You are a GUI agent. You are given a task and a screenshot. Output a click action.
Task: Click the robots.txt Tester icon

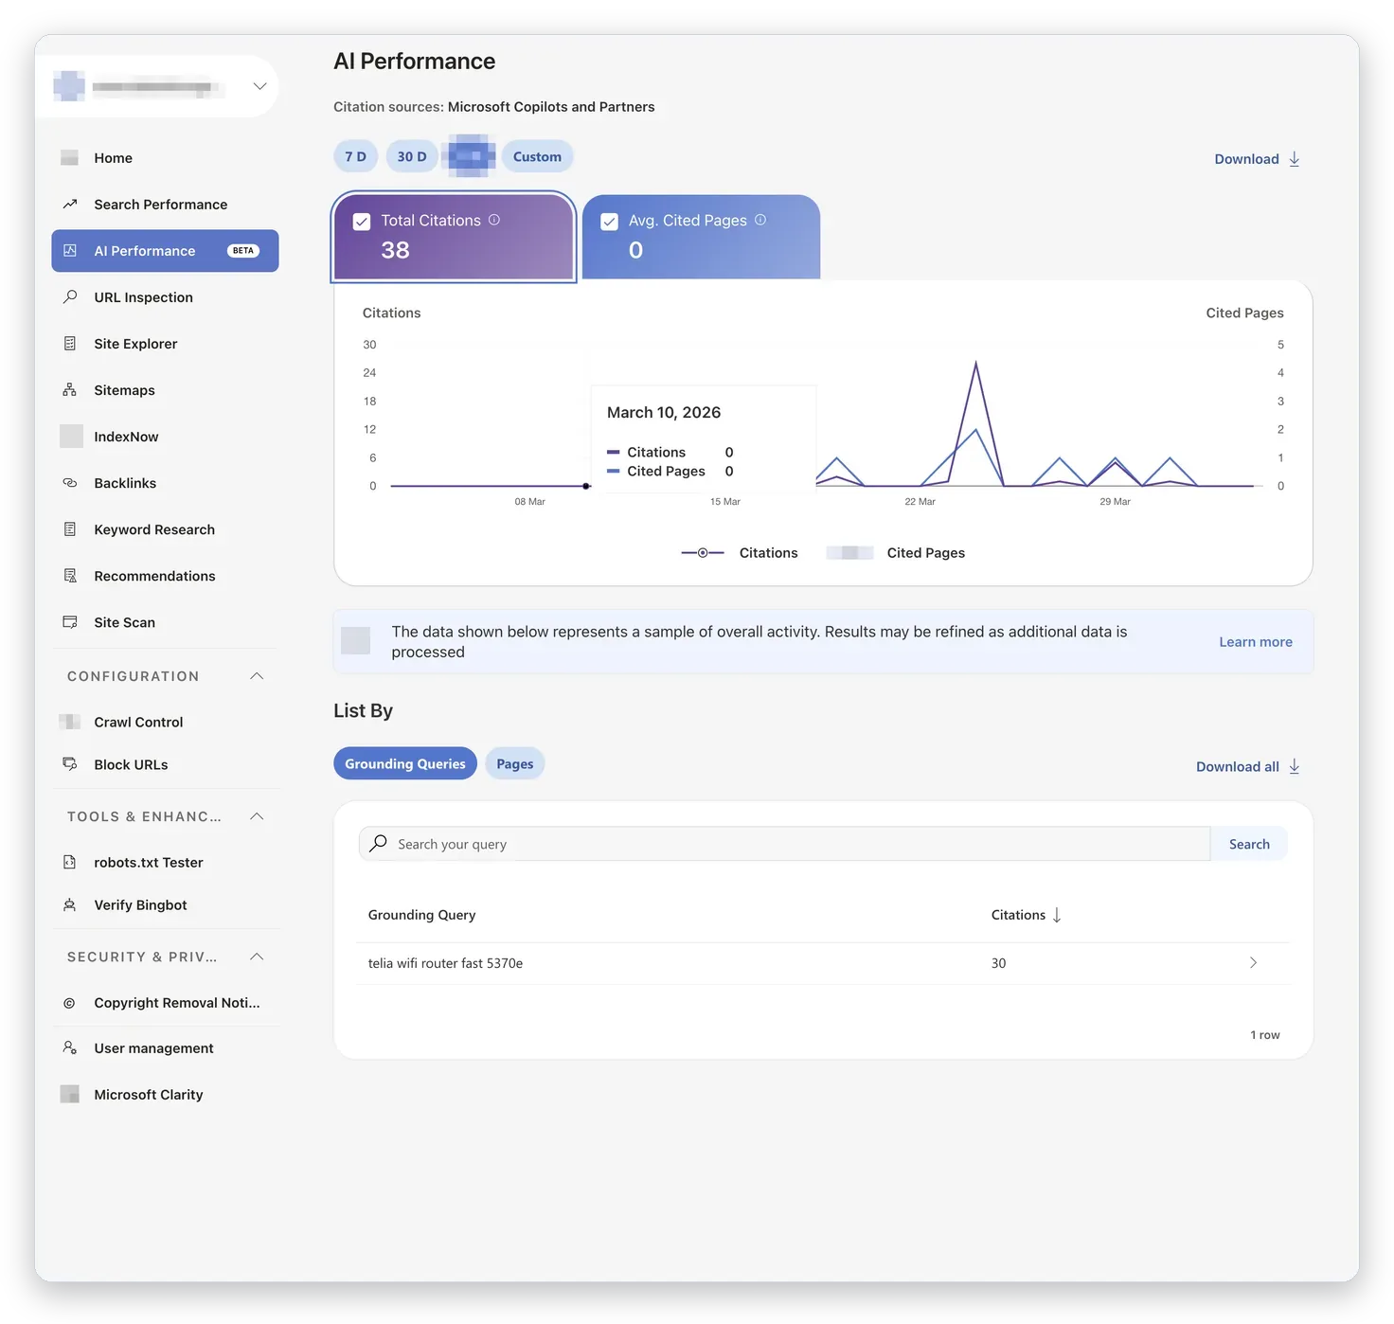(70, 862)
